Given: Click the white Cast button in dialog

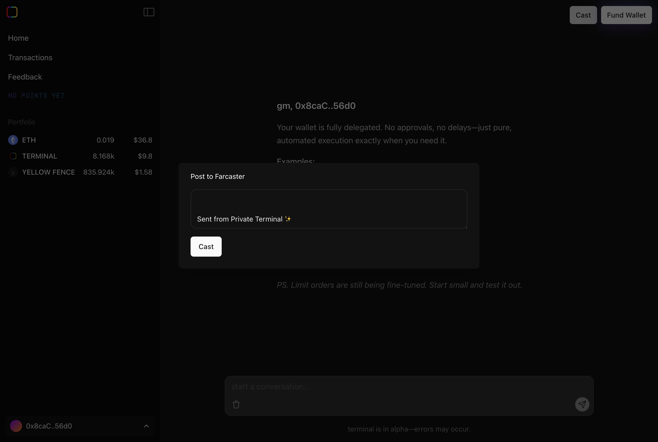Looking at the screenshot, I should tap(206, 247).
